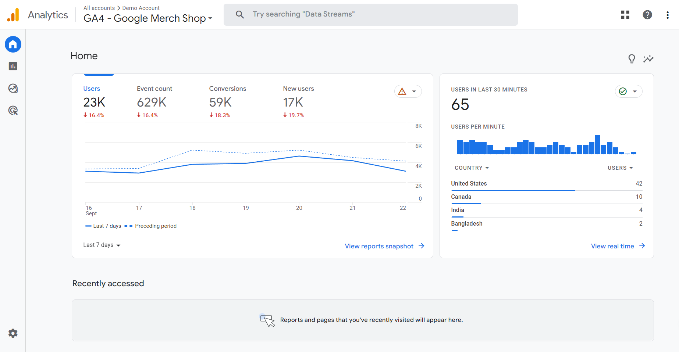679x352 pixels.
Task: Expand the GA4 Google Merch Shop property selector
Action: (148, 18)
